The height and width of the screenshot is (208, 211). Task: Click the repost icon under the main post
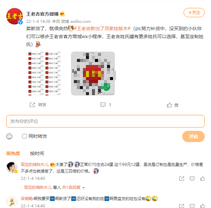32,105
